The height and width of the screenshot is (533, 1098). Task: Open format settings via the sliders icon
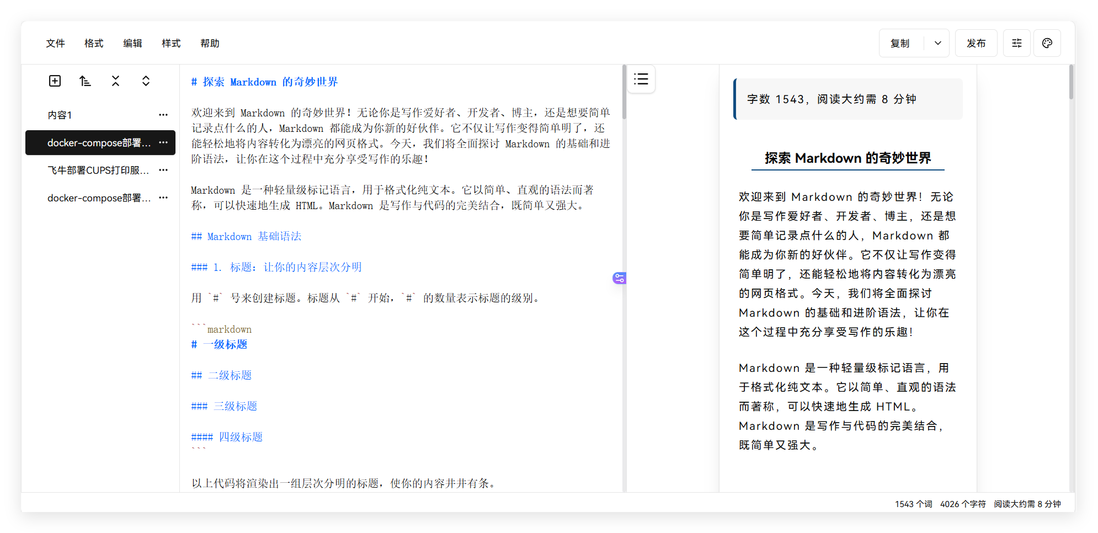[1017, 42]
